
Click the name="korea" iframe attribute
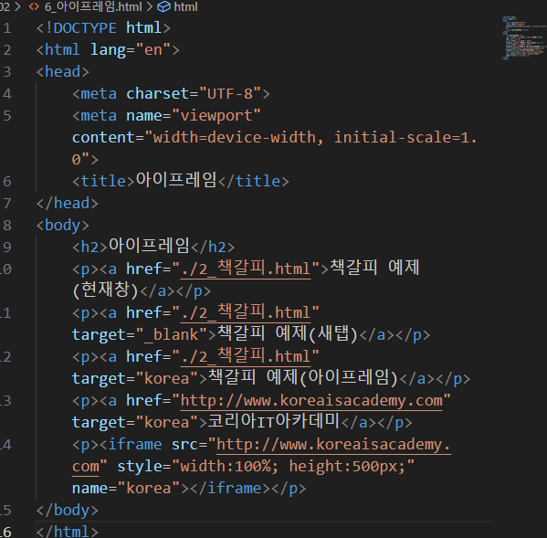pyautogui.click(x=126, y=489)
